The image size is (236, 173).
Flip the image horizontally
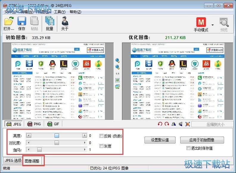[x=174, y=124]
